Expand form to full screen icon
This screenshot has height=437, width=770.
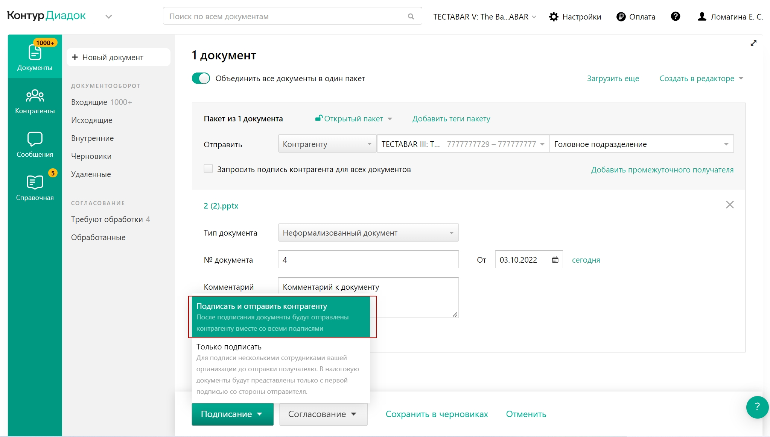(x=753, y=43)
